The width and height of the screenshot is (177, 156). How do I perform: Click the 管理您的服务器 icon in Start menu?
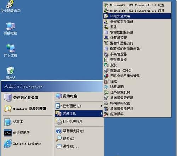pyautogui.click(x=8, y=98)
